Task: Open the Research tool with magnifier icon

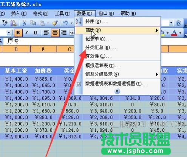Action: (x=13, y=23)
